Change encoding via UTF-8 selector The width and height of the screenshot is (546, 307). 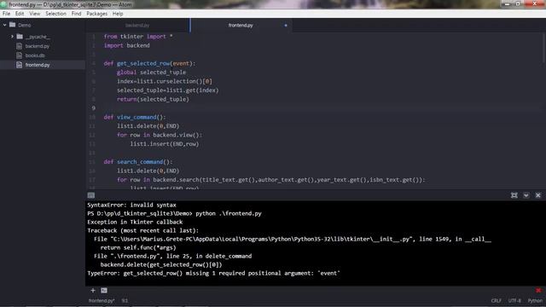[x=514, y=301]
